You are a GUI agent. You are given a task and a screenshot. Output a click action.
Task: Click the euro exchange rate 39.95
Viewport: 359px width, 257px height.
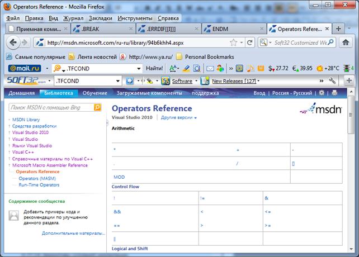pyautogui.click(x=303, y=68)
